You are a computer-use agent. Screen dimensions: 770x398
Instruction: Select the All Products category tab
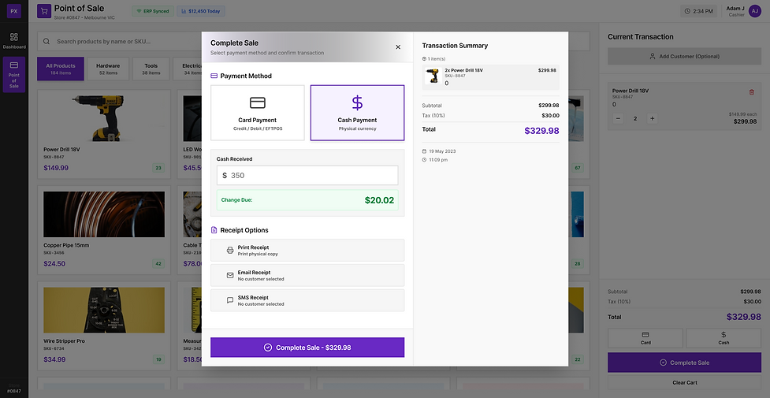tap(61, 69)
